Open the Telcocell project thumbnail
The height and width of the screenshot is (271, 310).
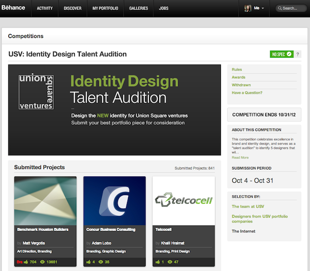point(184,201)
